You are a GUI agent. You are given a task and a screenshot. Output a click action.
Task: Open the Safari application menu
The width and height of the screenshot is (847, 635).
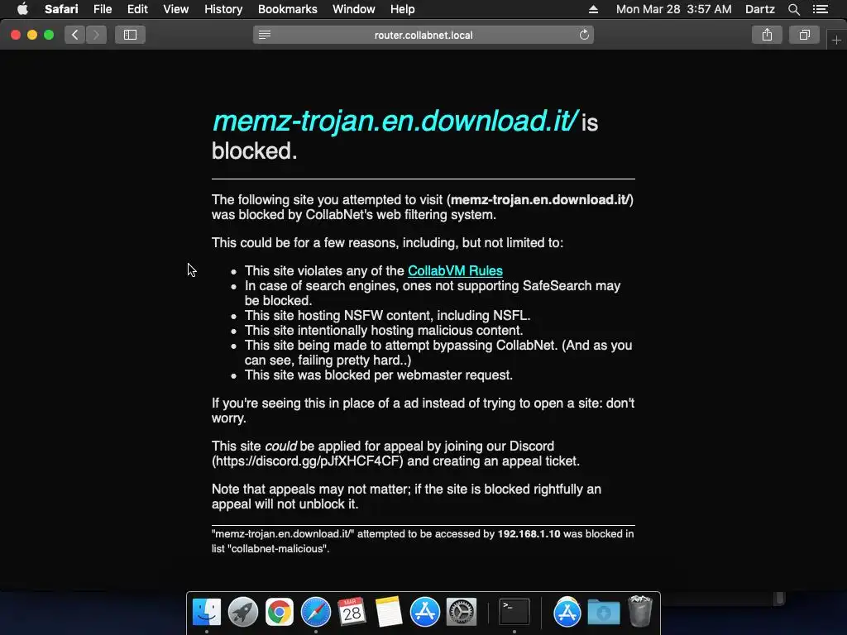61,9
